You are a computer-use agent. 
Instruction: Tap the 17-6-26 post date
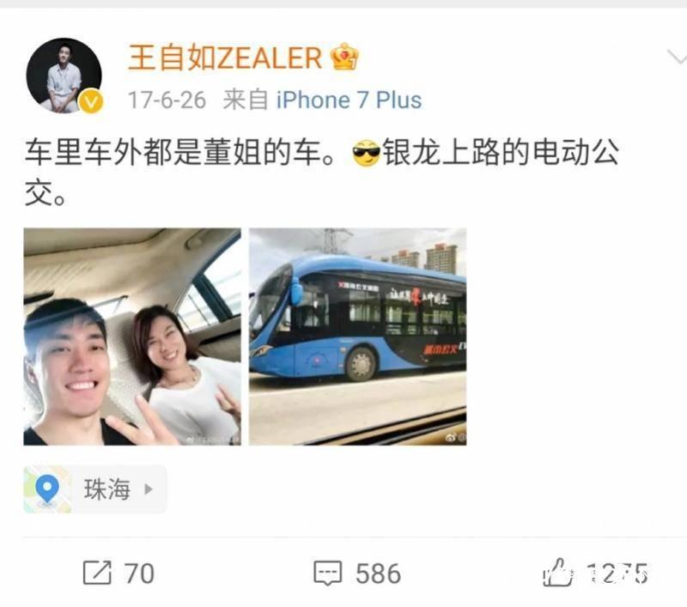point(167,100)
